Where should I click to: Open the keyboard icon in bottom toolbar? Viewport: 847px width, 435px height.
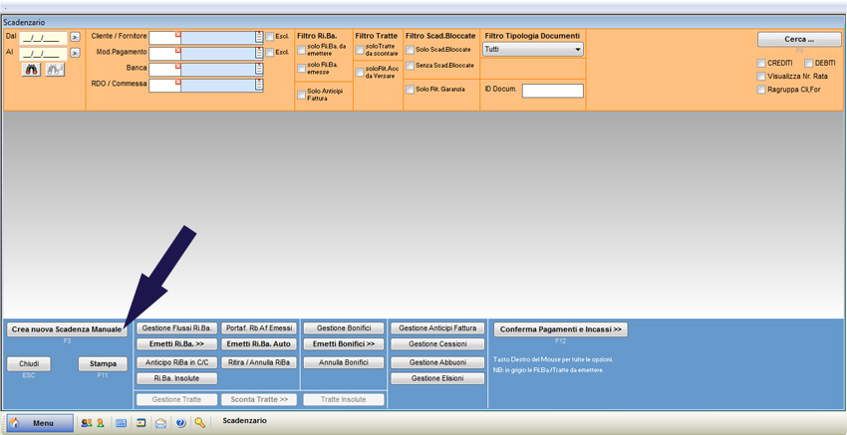(121, 423)
